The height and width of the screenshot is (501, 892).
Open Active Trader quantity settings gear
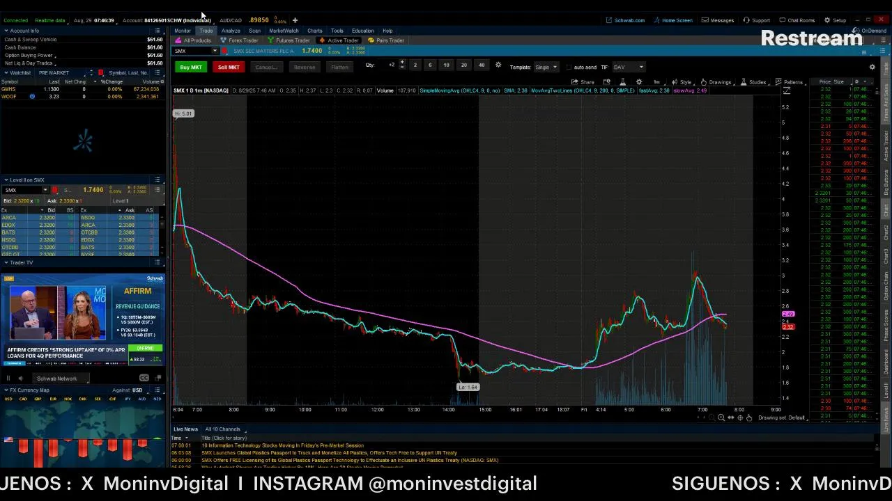coord(498,65)
